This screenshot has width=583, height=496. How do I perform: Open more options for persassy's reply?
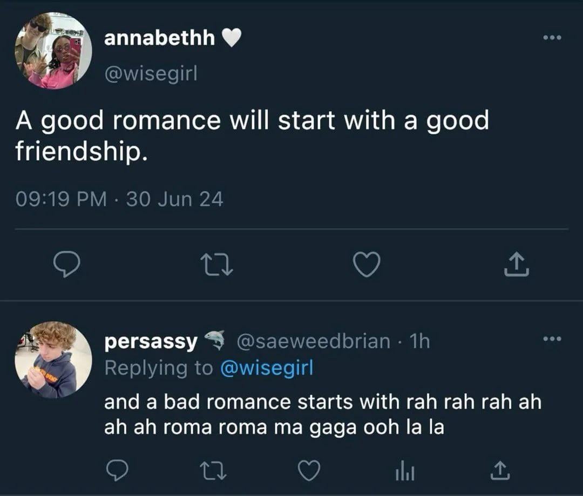[x=552, y=339]
